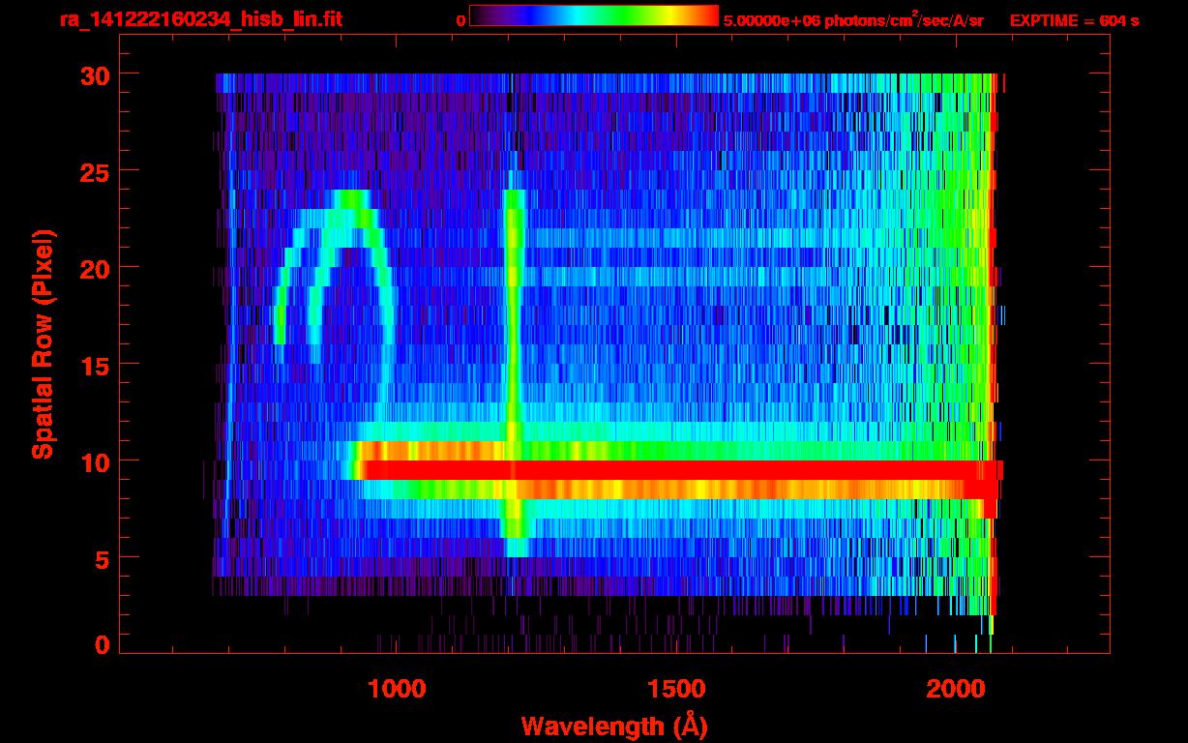Image resolution: width=1188 pixels, height=743 pixels.
Task: Click the x-axis tick label 1000
Action: pos(398,689)
